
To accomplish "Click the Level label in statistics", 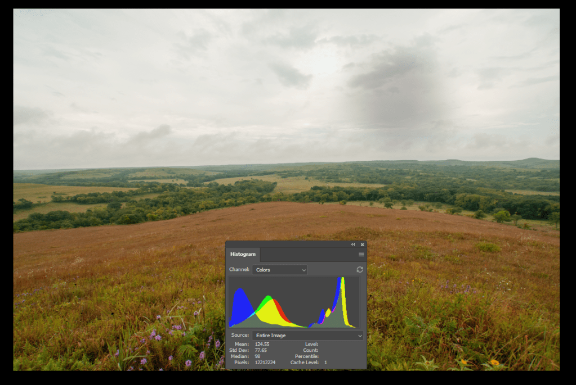I will tap(311, 344).
